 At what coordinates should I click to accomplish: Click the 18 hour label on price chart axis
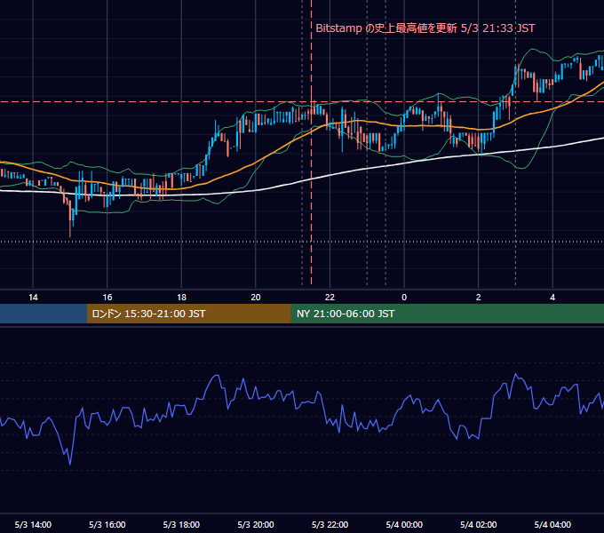[x=181, y=298]
